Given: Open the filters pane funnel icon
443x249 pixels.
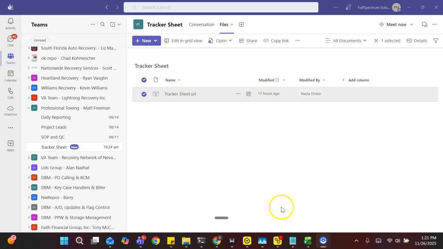Looking at the screenshot, I should coord(436,41).
